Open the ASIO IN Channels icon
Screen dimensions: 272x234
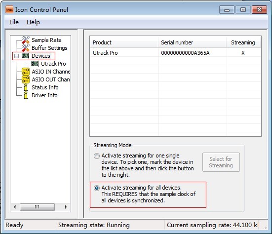(26, 72)
